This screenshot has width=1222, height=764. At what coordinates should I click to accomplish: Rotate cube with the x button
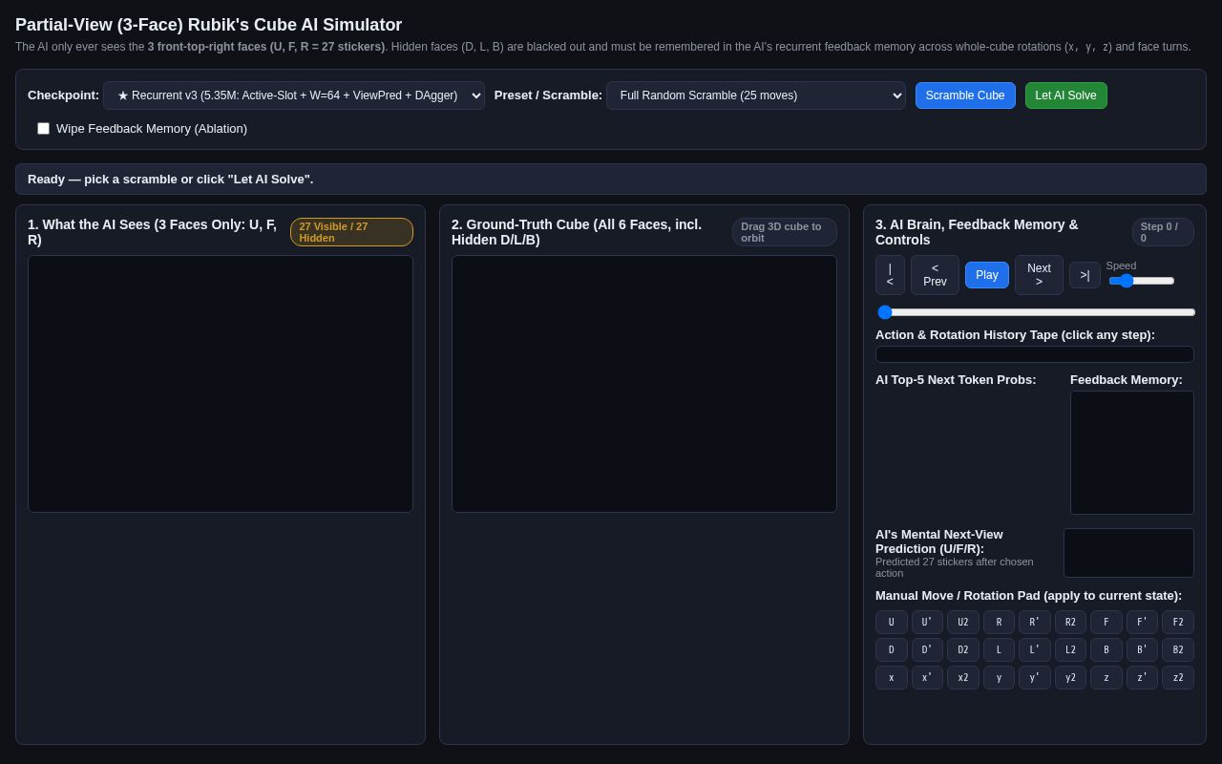[x=892, y=677]
